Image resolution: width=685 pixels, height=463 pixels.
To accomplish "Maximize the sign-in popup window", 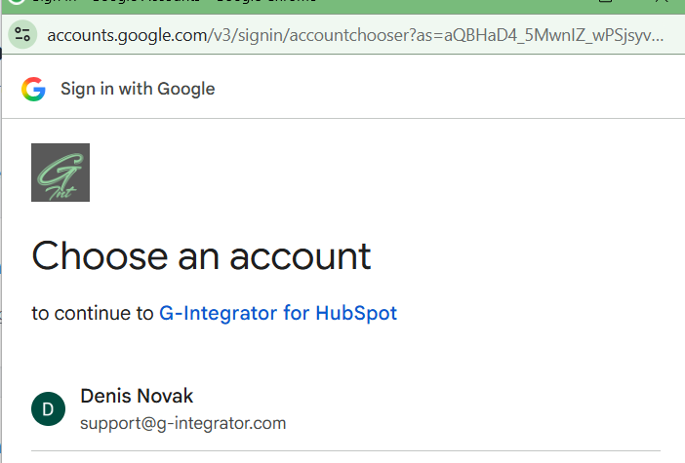I will [606, 1].
